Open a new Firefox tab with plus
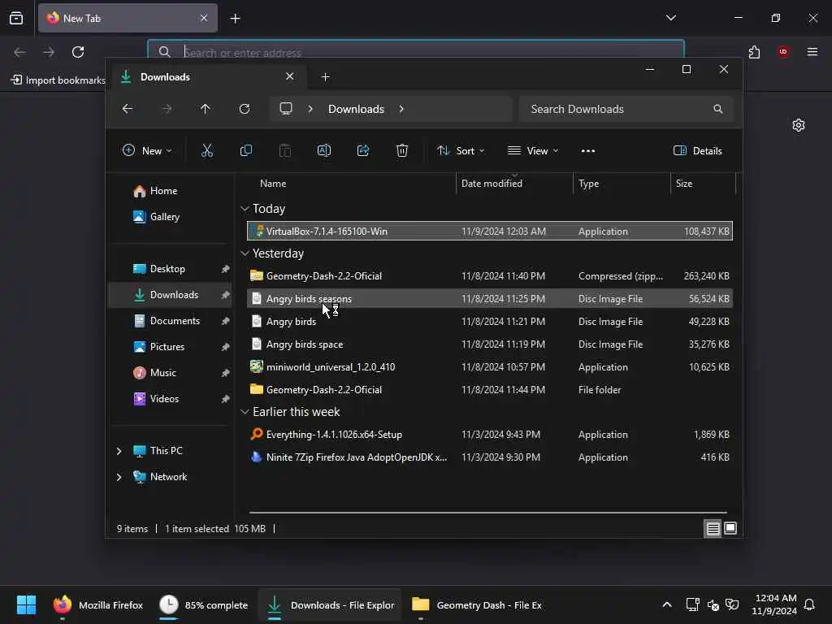Viewport: 832px width, 624px height. (235, 18)
